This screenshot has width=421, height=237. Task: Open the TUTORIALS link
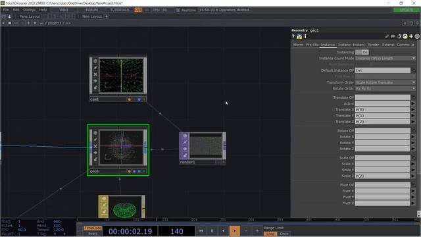(120, 10)
